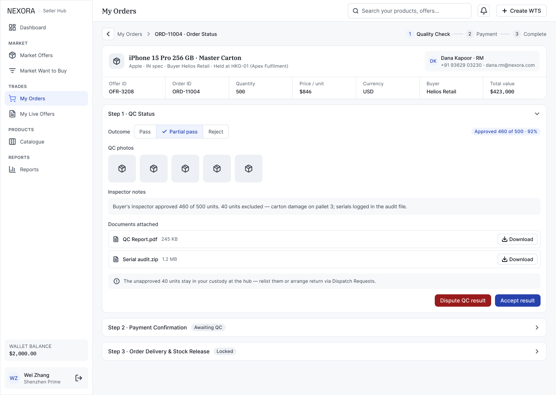Download the QC Report.pdf document
Viewport: 556px width, 395px height.
click(517, 239)
